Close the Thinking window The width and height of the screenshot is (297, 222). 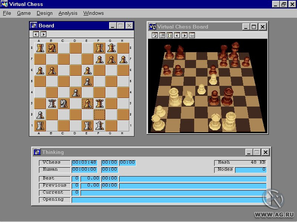[265, 152]
